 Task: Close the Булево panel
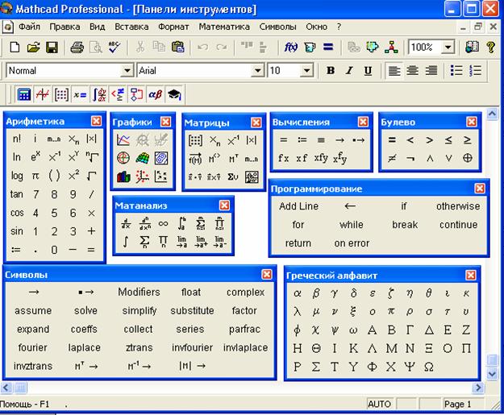(472, 122)
